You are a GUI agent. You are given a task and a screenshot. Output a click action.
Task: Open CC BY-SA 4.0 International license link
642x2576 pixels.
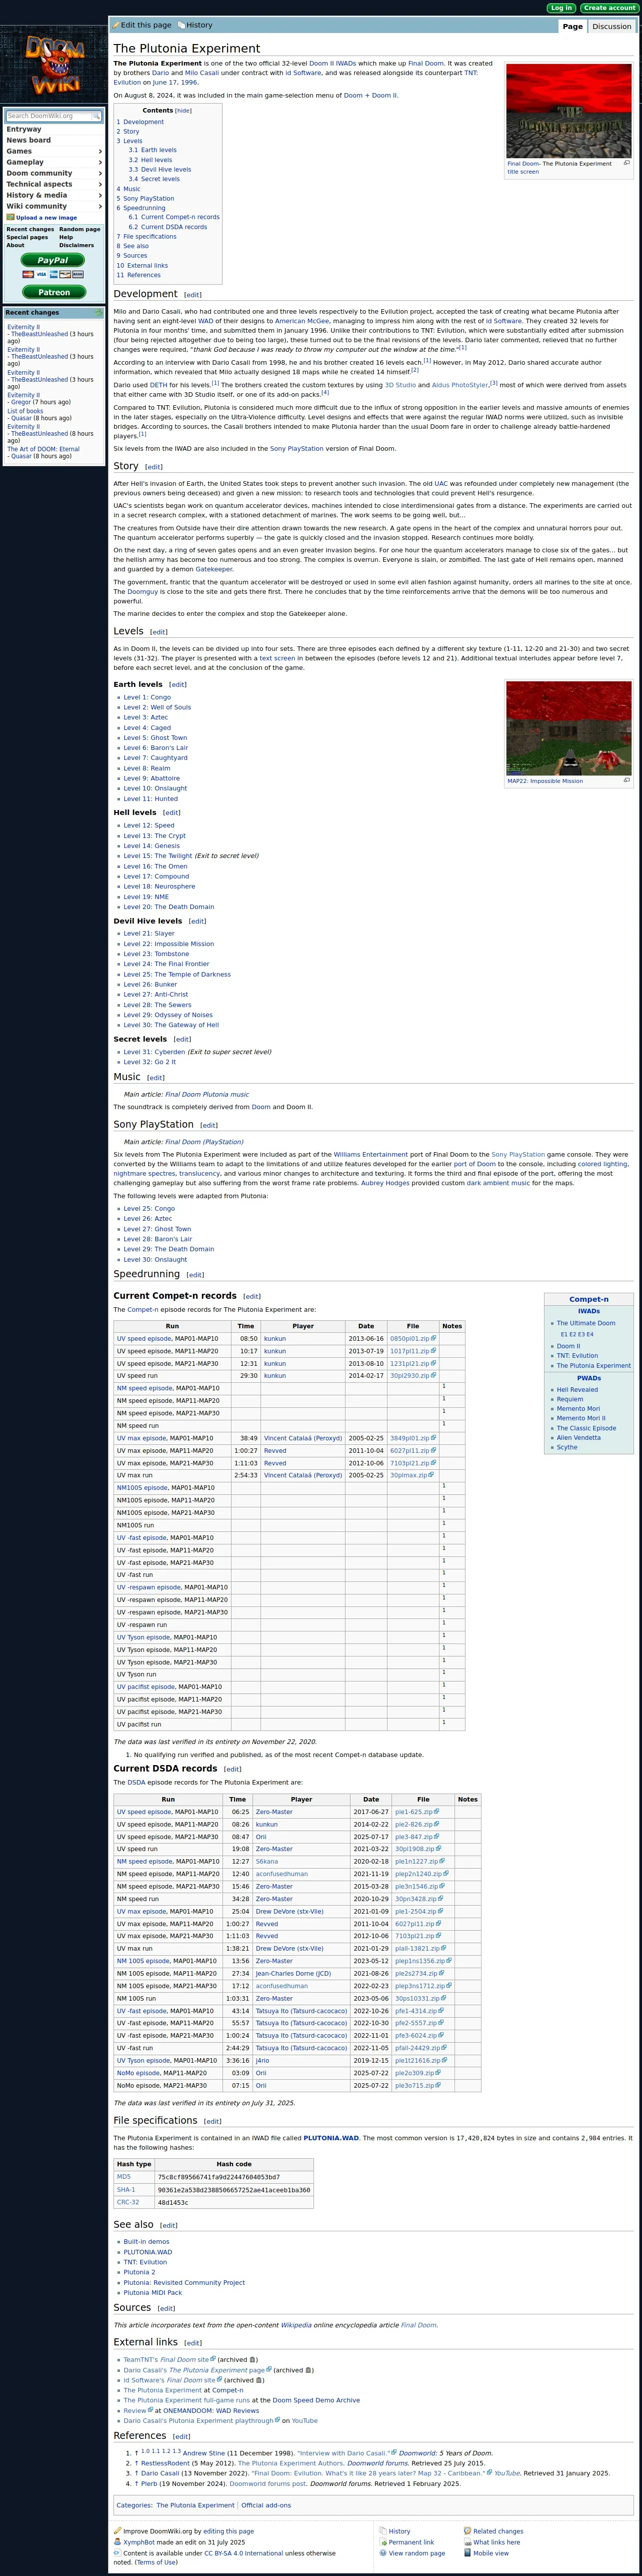coord(244,2553)
